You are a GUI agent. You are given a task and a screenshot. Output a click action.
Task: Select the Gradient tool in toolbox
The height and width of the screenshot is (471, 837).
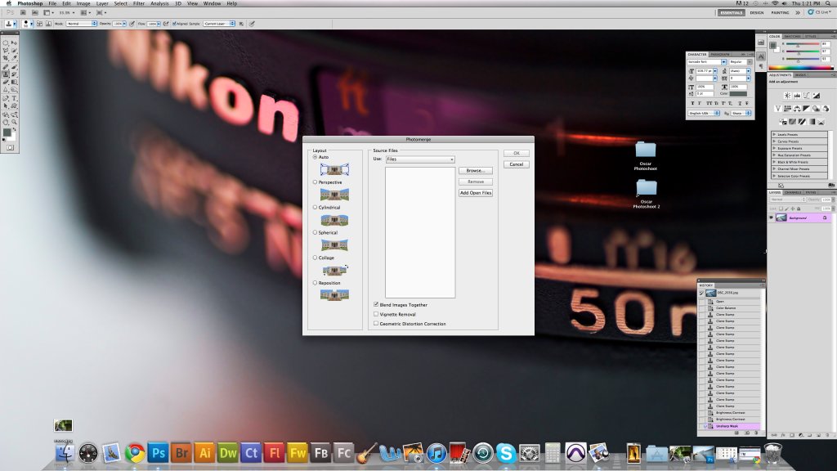[x=15, y=82]
